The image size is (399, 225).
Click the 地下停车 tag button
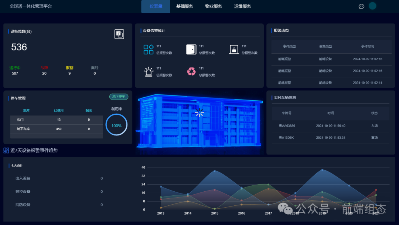(x=119, y=97)
